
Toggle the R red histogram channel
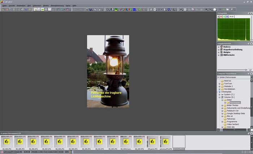221,17
